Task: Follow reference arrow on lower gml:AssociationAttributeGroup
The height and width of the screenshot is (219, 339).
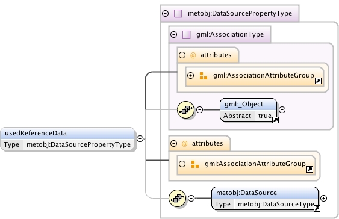Action: tap(310, 169)
